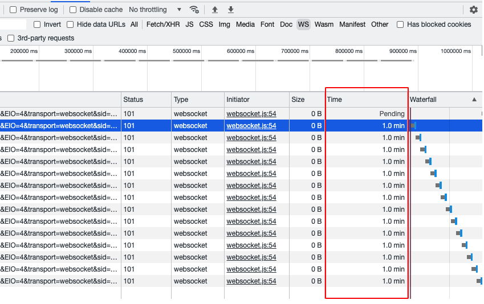The width and height of the screenshot is (484, 304).
Task: Enable the Preserve log checkbox
Action: (x=13, y=10)
